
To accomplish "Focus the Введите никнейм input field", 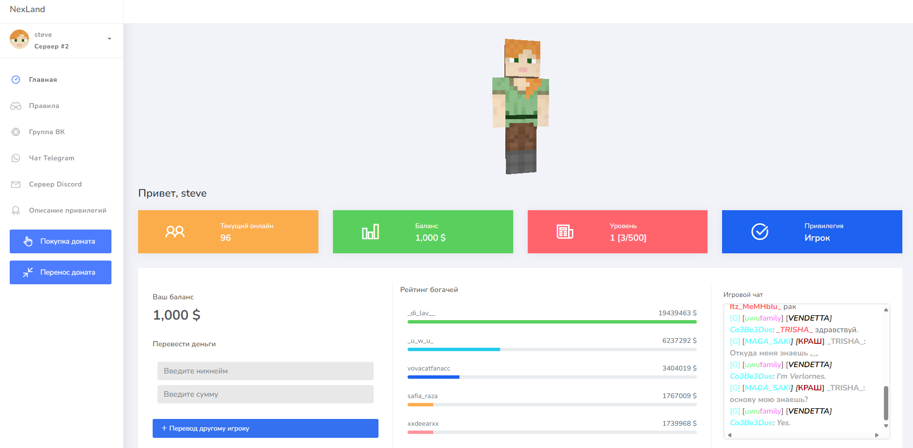I will [266, 371].
